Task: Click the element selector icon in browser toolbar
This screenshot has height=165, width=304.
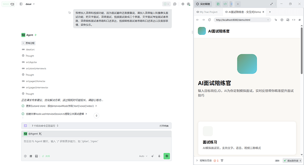Action: [275, 20]
